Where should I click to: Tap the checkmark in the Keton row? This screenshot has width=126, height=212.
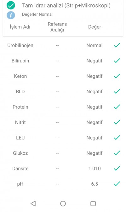pyautogui.click(x=117, y=76)
